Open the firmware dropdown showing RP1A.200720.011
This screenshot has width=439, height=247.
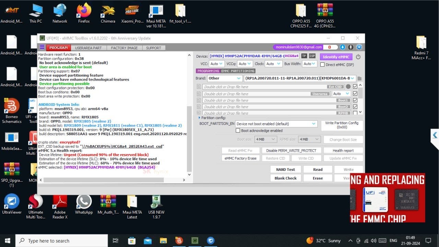coord(300,78)
